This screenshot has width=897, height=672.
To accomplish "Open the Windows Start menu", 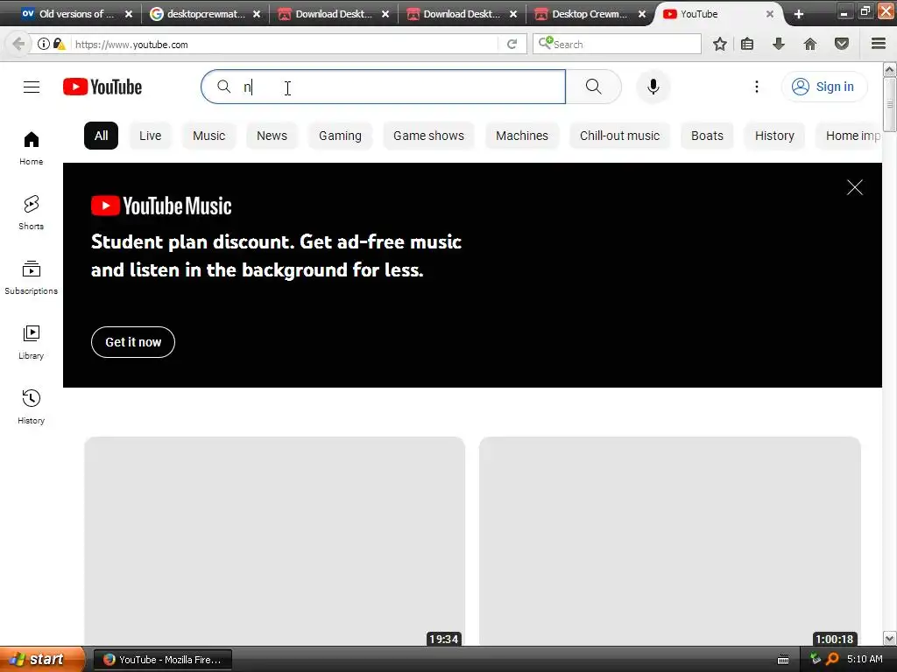I will (42, 660).
